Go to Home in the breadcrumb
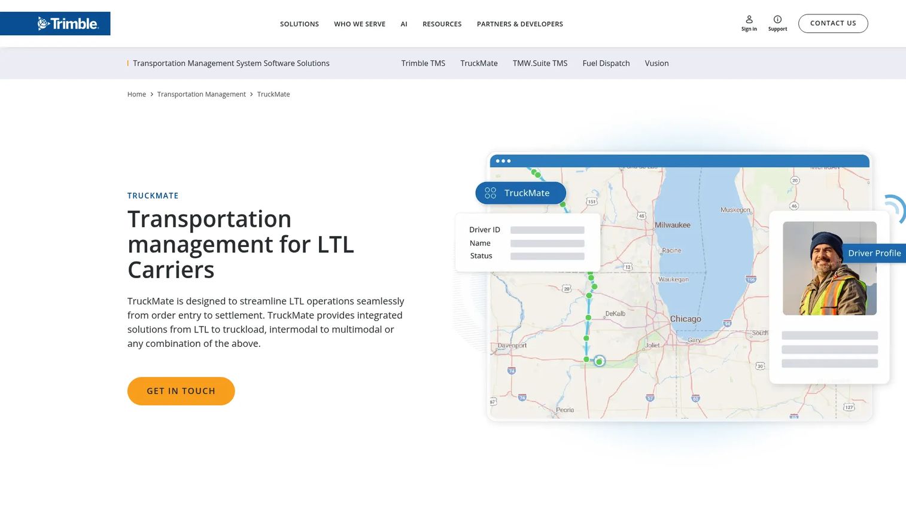 click(x=136, y=95)
